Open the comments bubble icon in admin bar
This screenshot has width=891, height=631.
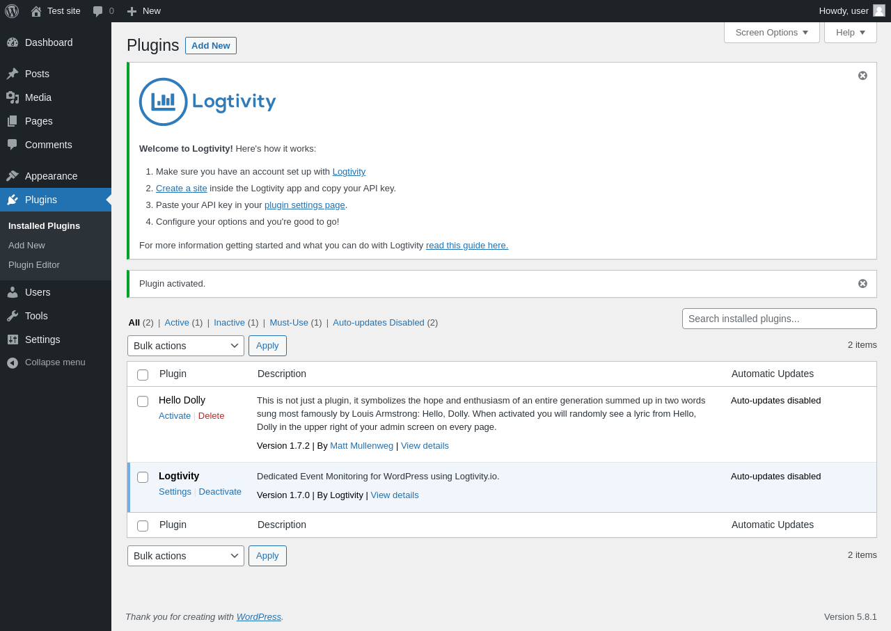98,11
